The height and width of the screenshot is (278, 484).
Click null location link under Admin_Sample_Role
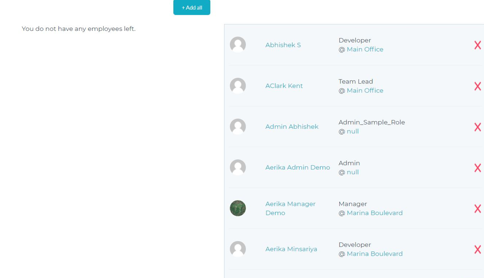pos(353,131)
